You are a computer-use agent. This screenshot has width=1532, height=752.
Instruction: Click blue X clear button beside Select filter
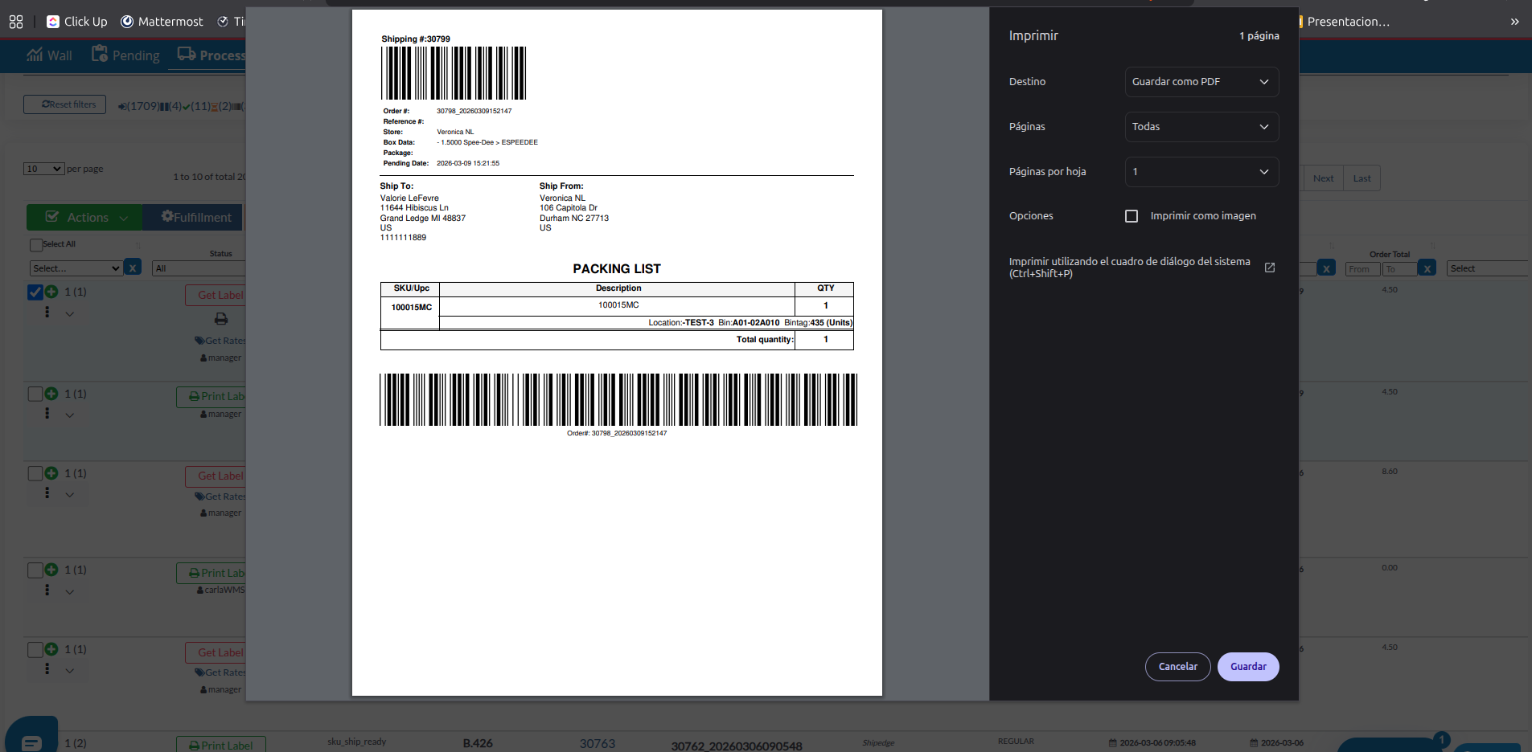click(x=133, y=268)
